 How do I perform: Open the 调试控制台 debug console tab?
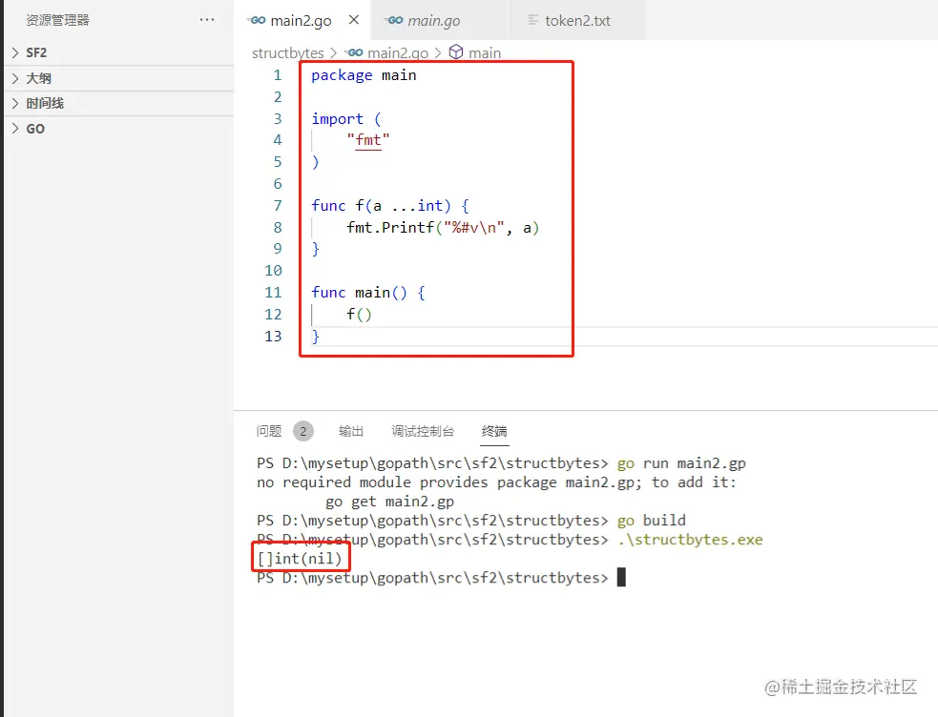[423, 431]
